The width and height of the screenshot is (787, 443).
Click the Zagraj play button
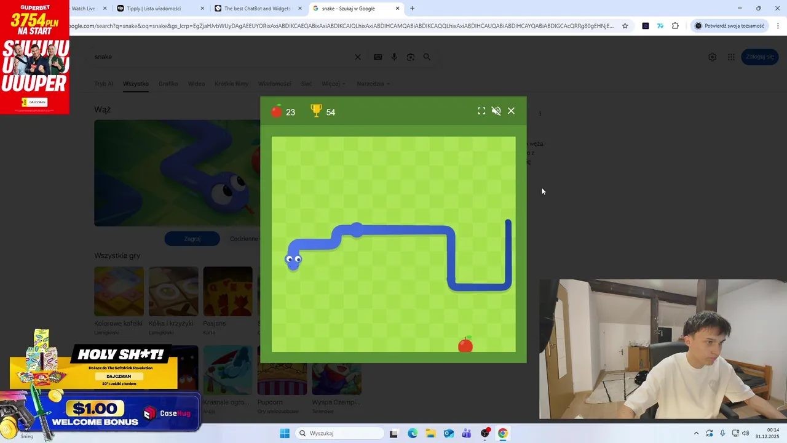tap(192, 239)
